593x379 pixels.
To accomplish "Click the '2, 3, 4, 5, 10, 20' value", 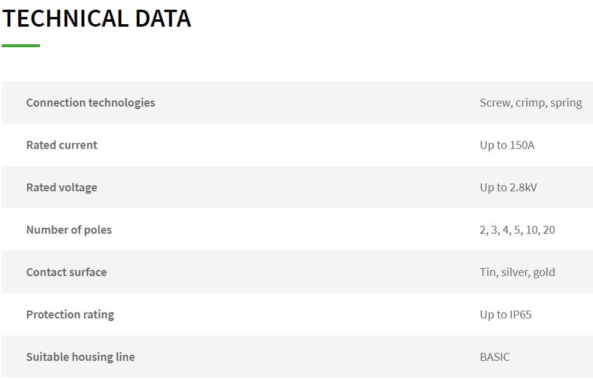I will pyautogui.click(x=517, y=229).
